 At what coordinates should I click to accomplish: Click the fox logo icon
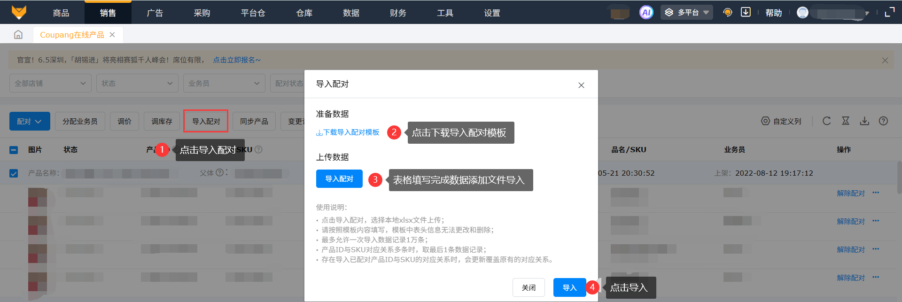point(19,12)
